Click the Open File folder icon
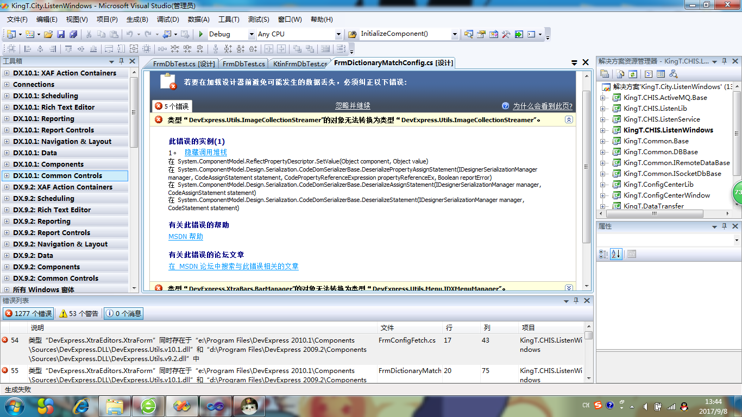This screenshot has width=742, height=417. [48, 34]
